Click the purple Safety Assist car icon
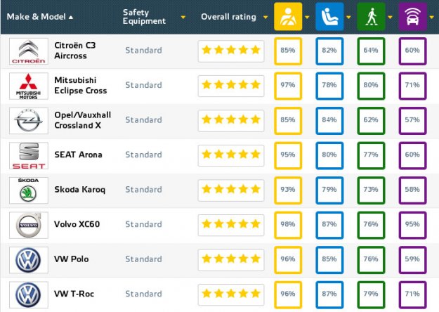Image resolution: width=439 pixels, height=312 pixels. tap(413, 17)
